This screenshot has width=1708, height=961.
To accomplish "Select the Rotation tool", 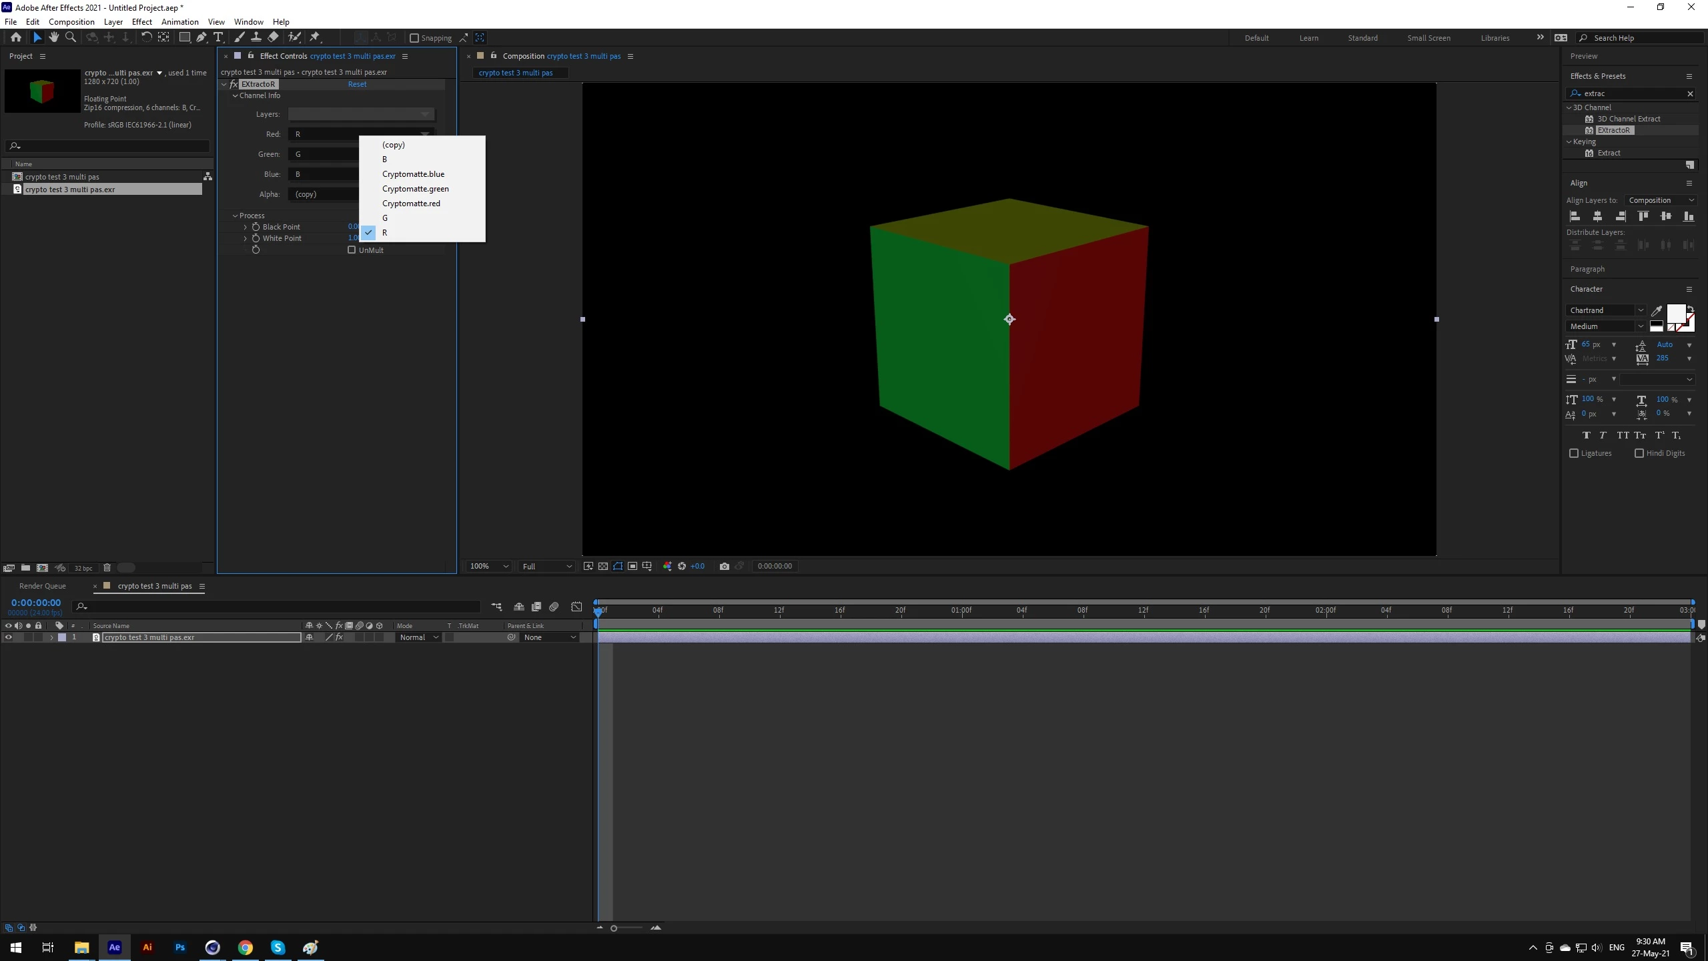I will click(146, 37).
